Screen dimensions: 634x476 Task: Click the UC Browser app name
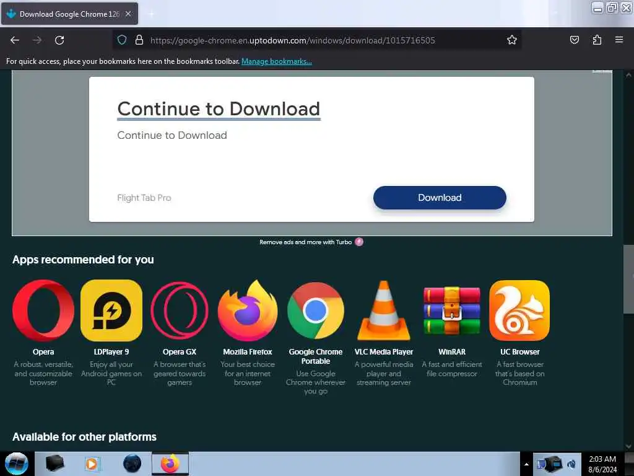point(519,352)
